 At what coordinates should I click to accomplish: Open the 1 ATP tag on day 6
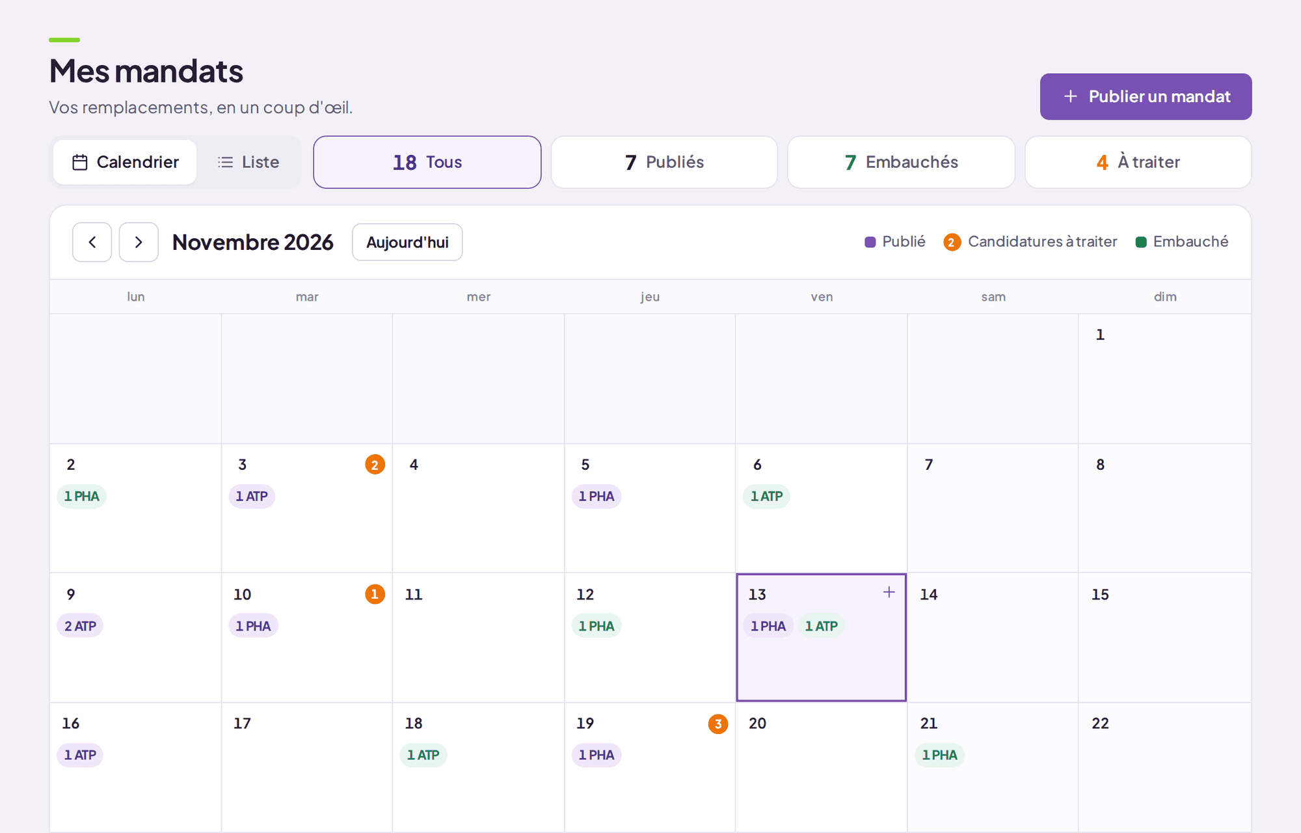tap(766, 497)
